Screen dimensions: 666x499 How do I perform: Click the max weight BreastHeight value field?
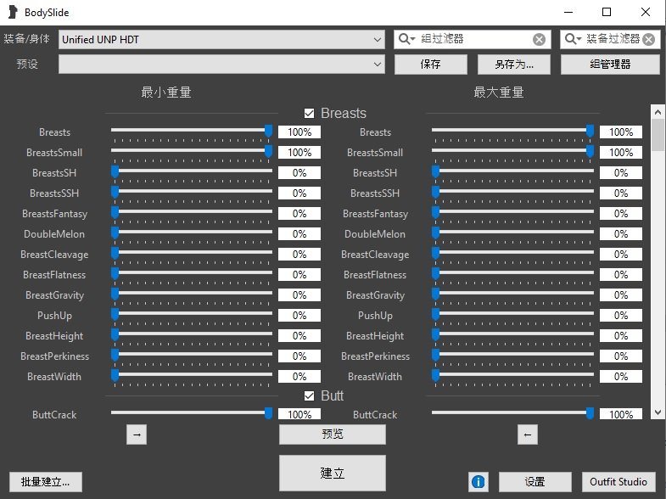point(621,336)
